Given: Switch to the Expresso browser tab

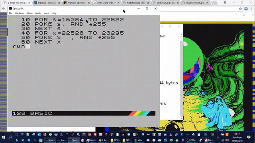Looking at the screenshot, I should (47, 3).
